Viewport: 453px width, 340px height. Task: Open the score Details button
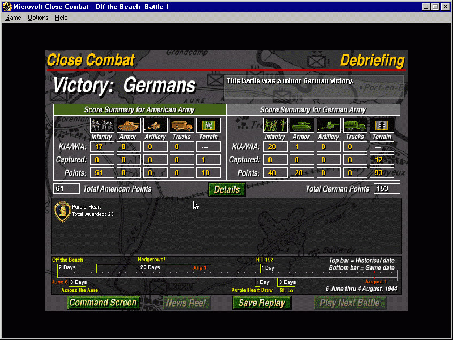pyautogui.click(x=227, y=189)
